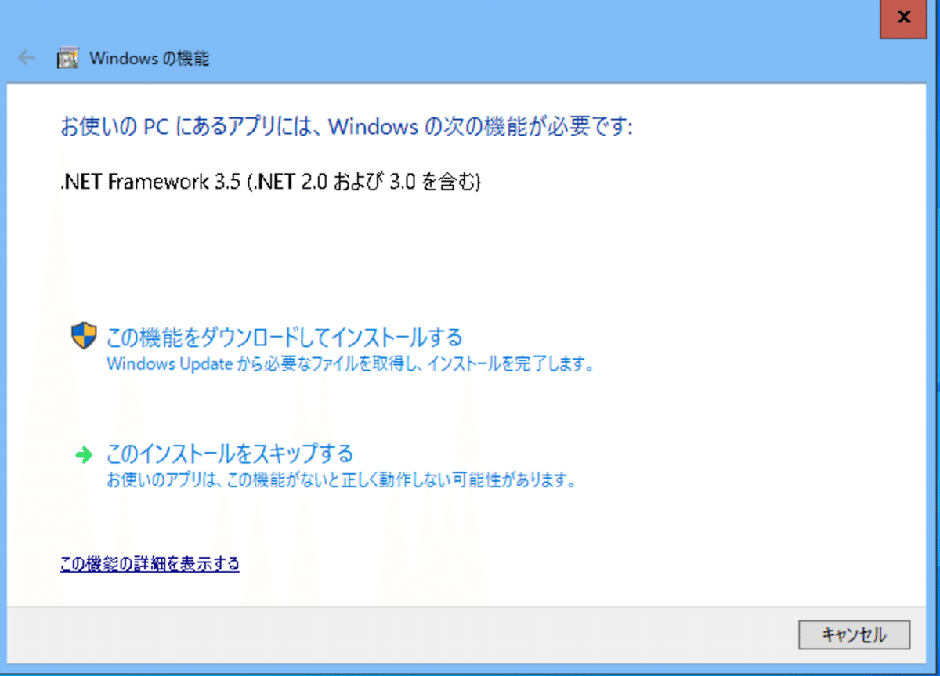Click the UAC shield icon next to download option

click(x=83, y=335)
